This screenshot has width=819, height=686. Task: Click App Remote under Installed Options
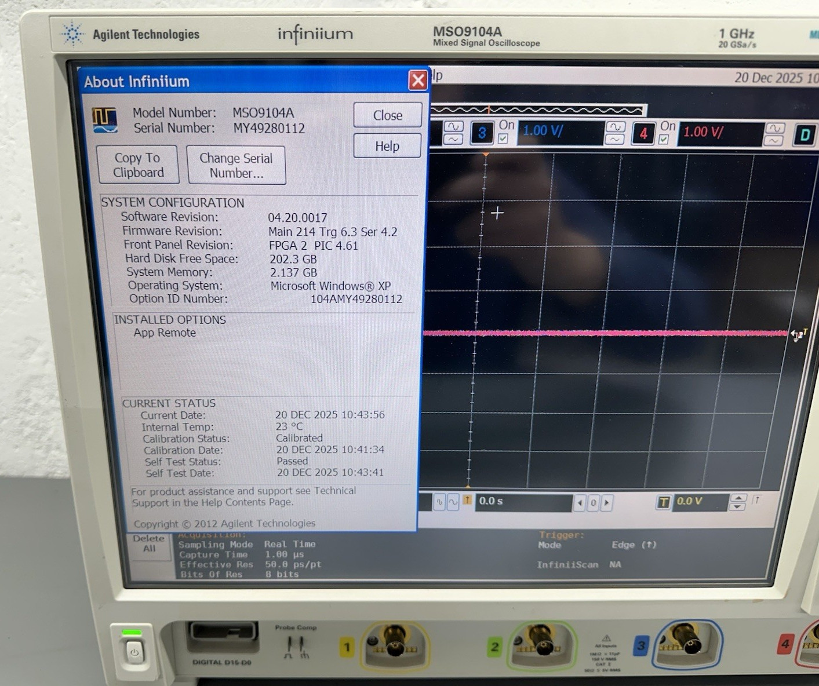point(165,333)
